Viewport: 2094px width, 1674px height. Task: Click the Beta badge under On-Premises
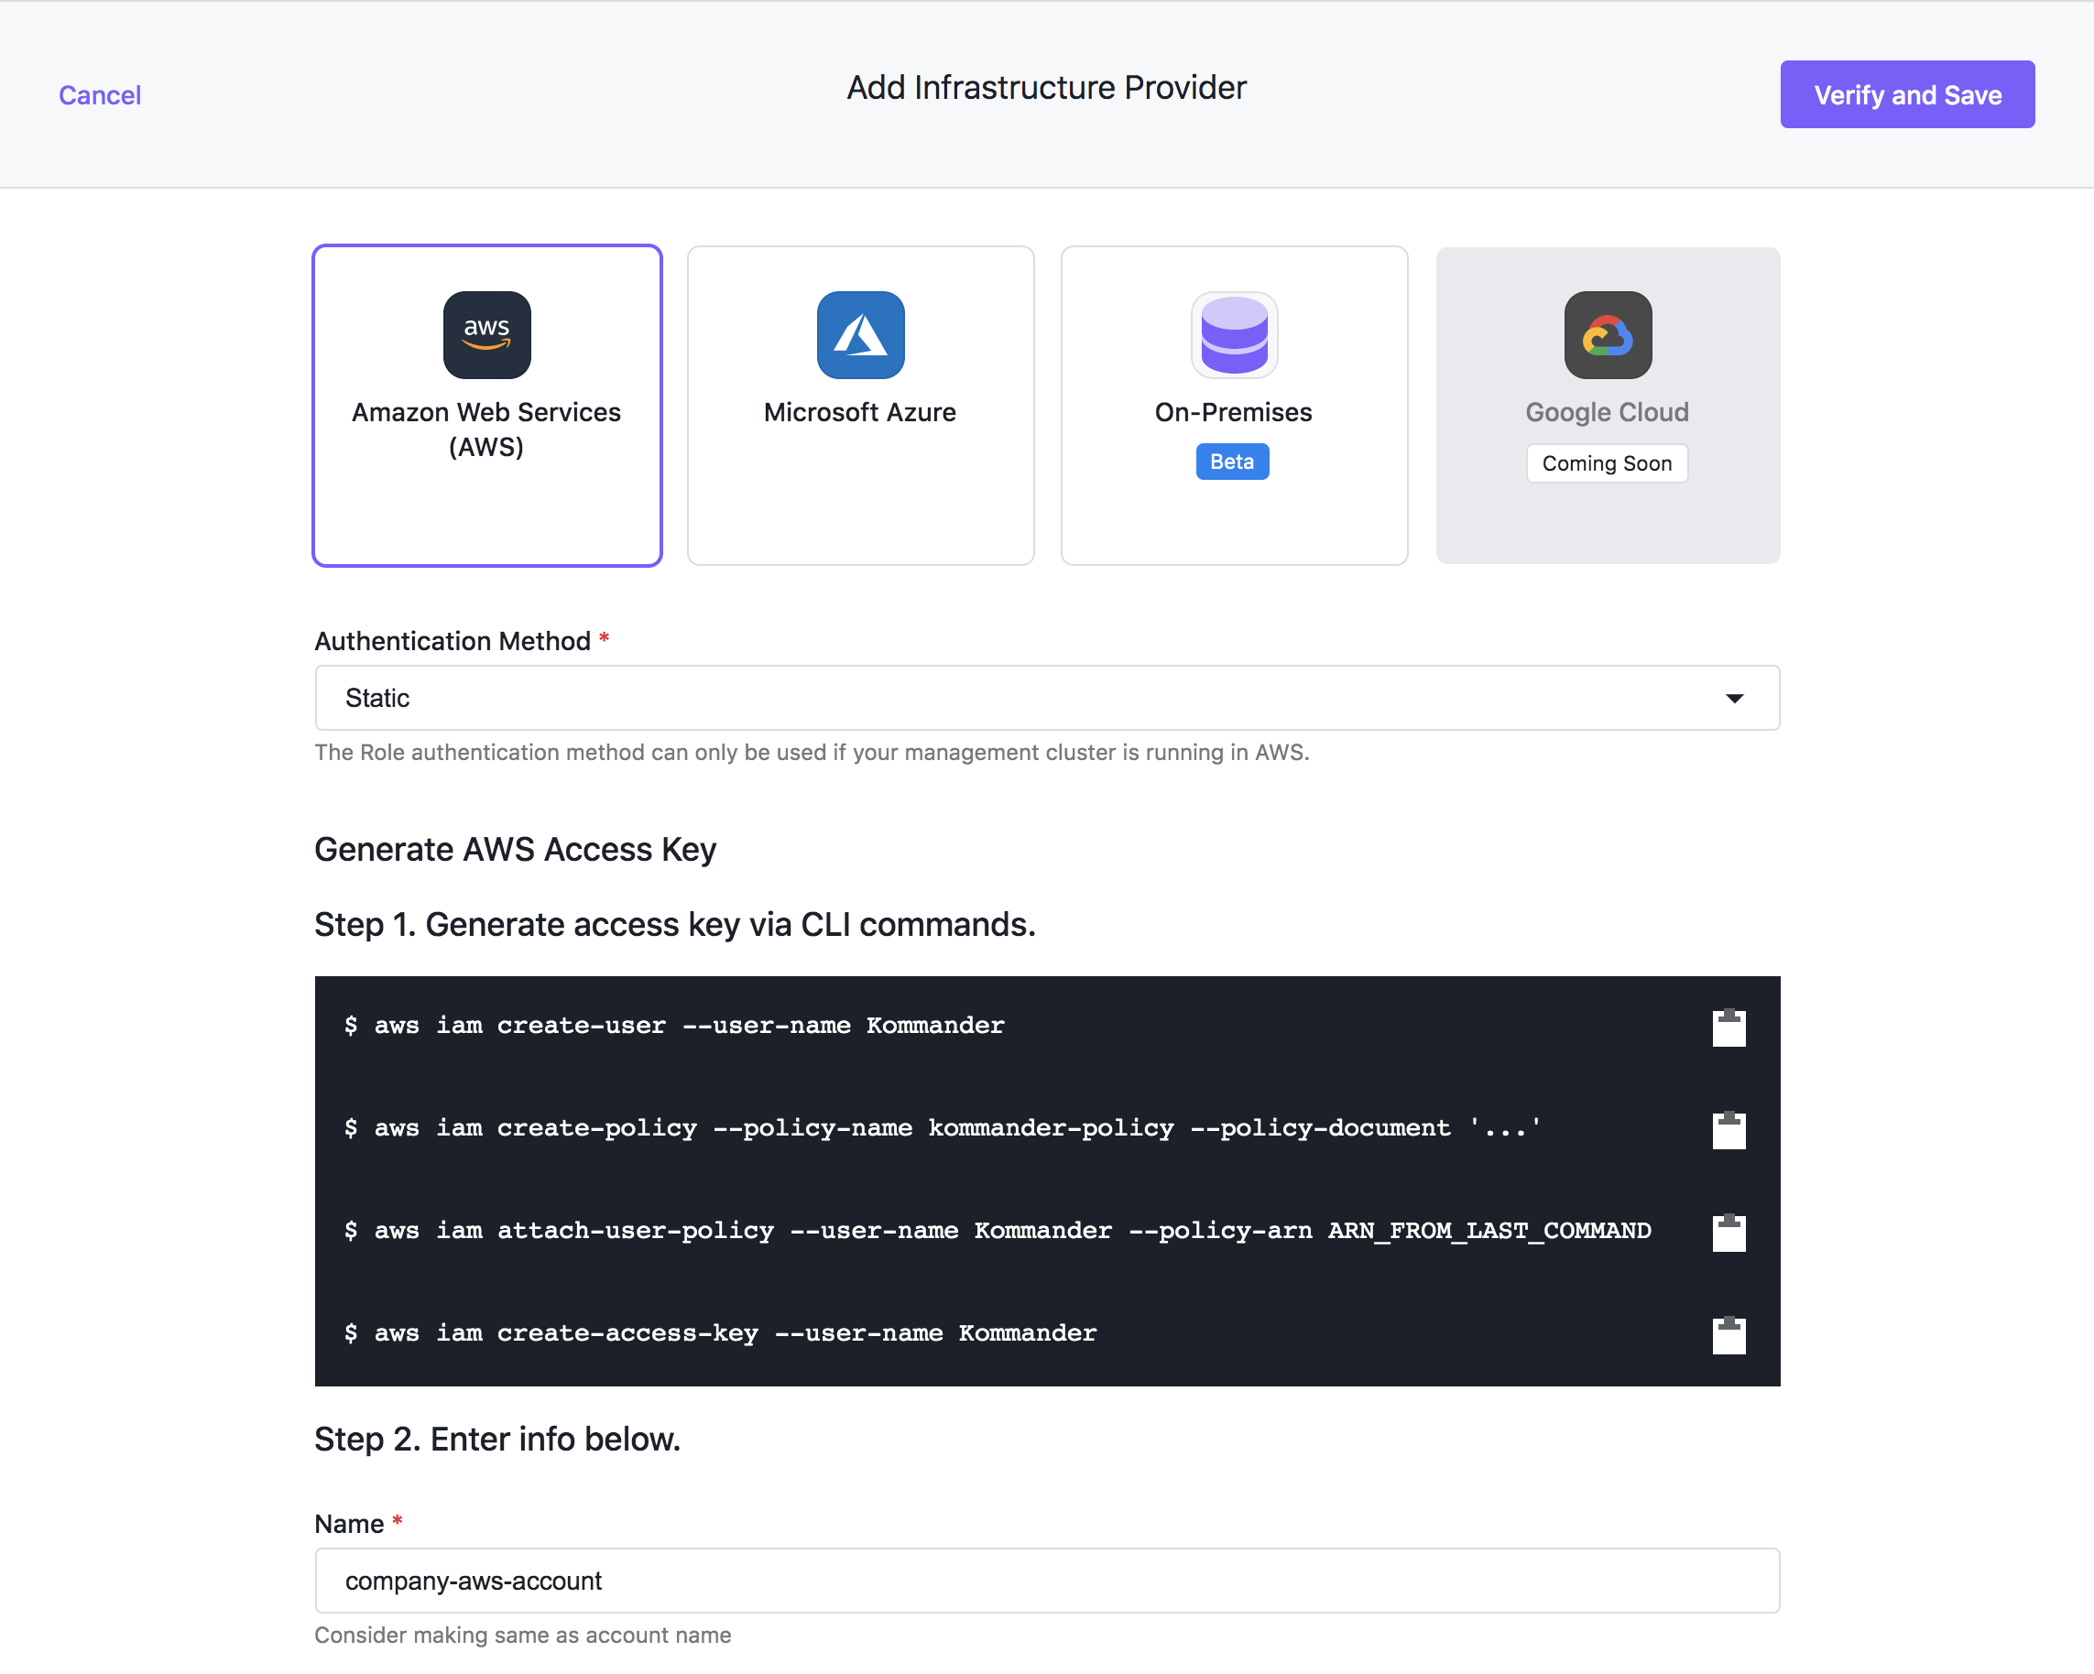pyautogui.click(x=1231, y=462)
